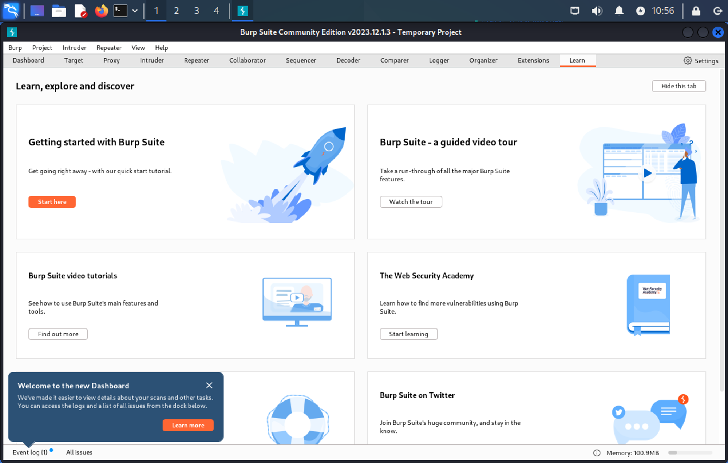Screen dimensions: 728x463
Task: Click the lock screen icon
Action: point(696,11)
